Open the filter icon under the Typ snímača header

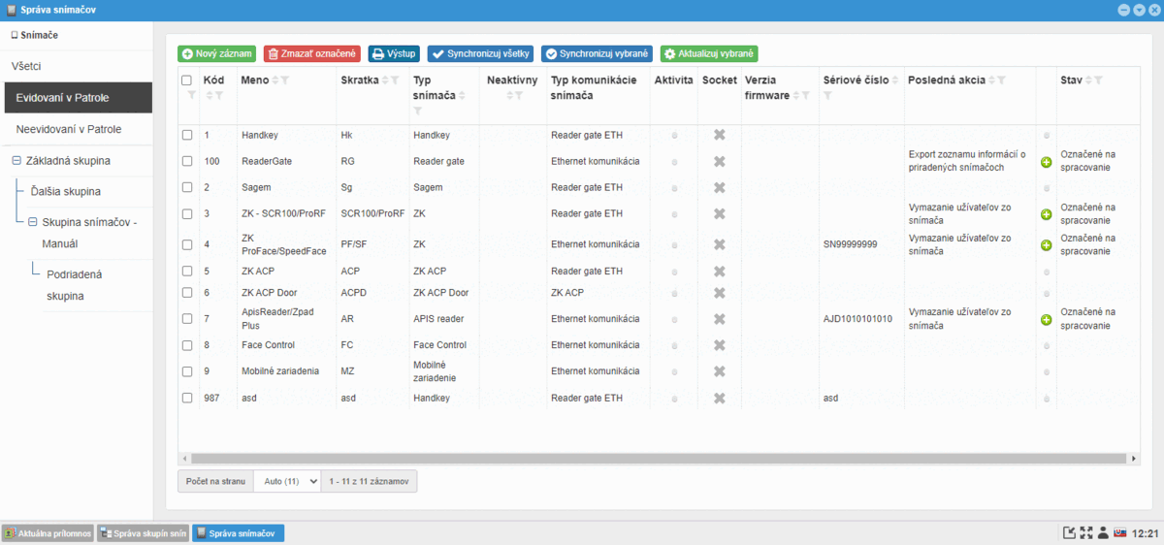coord(417,111)
